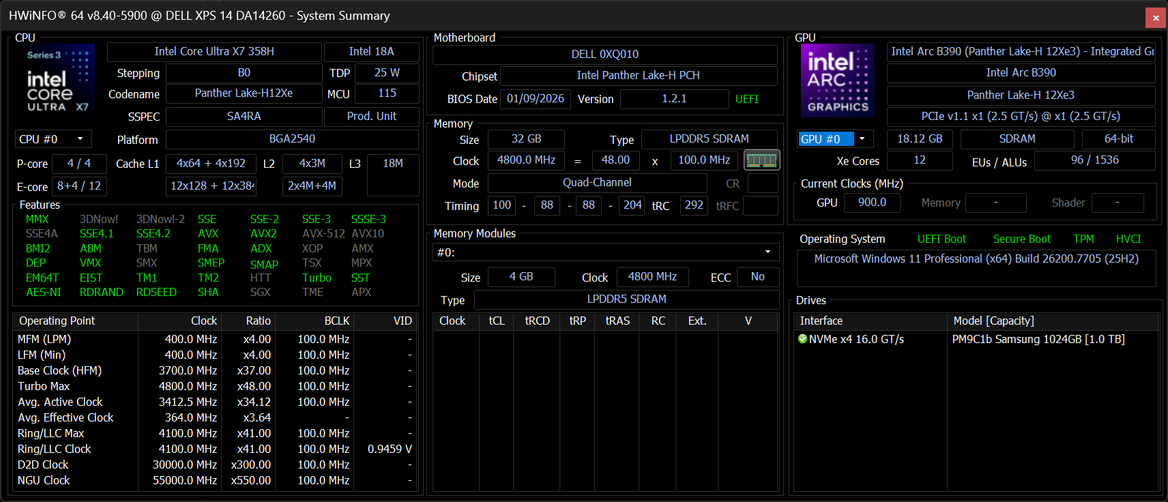Select the PM9C1b Samsung 1024GB drive entry
This screenshot has width=1168, height=502.
(1038, 339)
